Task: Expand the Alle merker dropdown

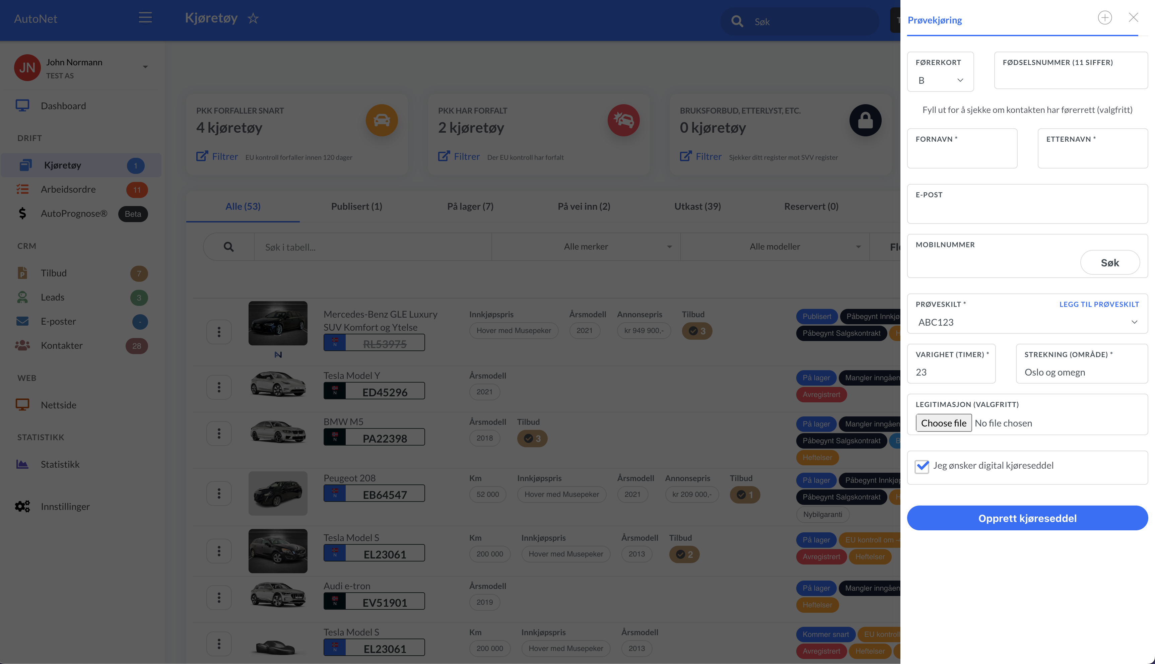Action: (x=586, y=247)
